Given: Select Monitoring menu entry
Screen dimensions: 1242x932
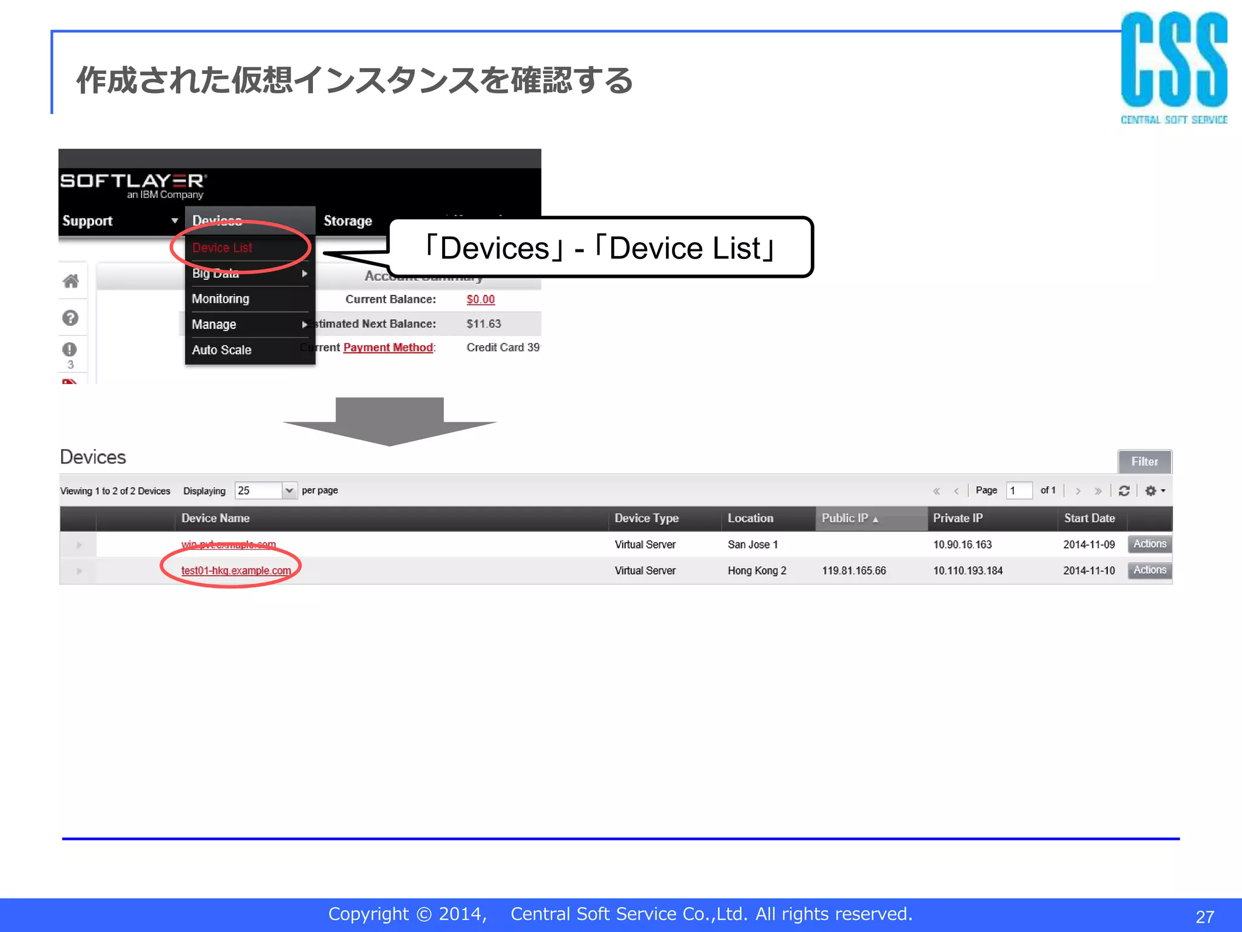Looking at the screenshot, I should click(x=221, y=299).
